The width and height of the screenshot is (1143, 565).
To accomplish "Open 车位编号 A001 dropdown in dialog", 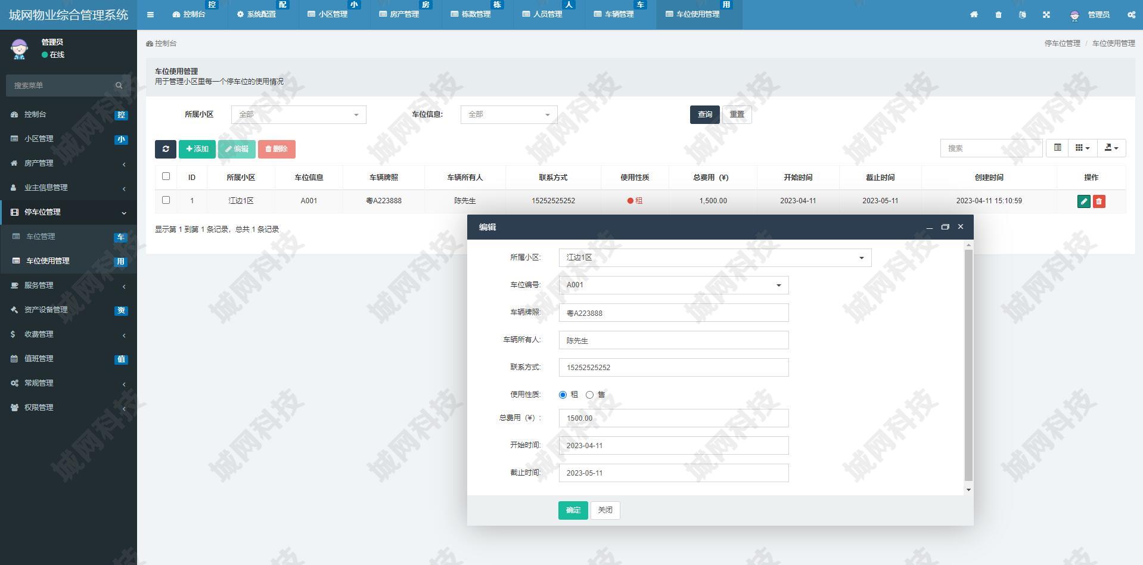I will tap(673, 285).
